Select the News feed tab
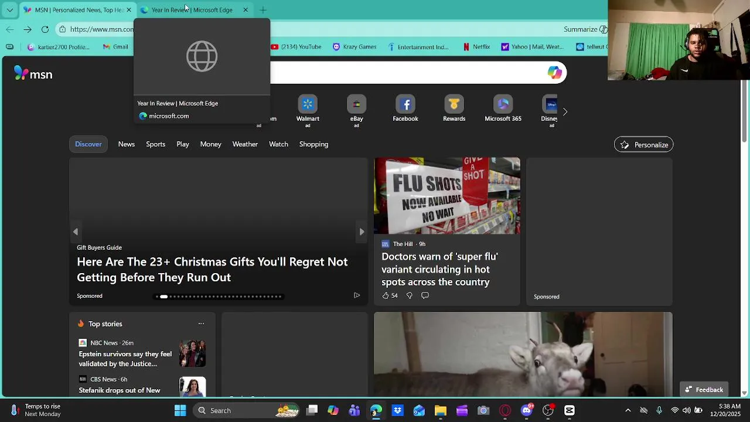 127,144
